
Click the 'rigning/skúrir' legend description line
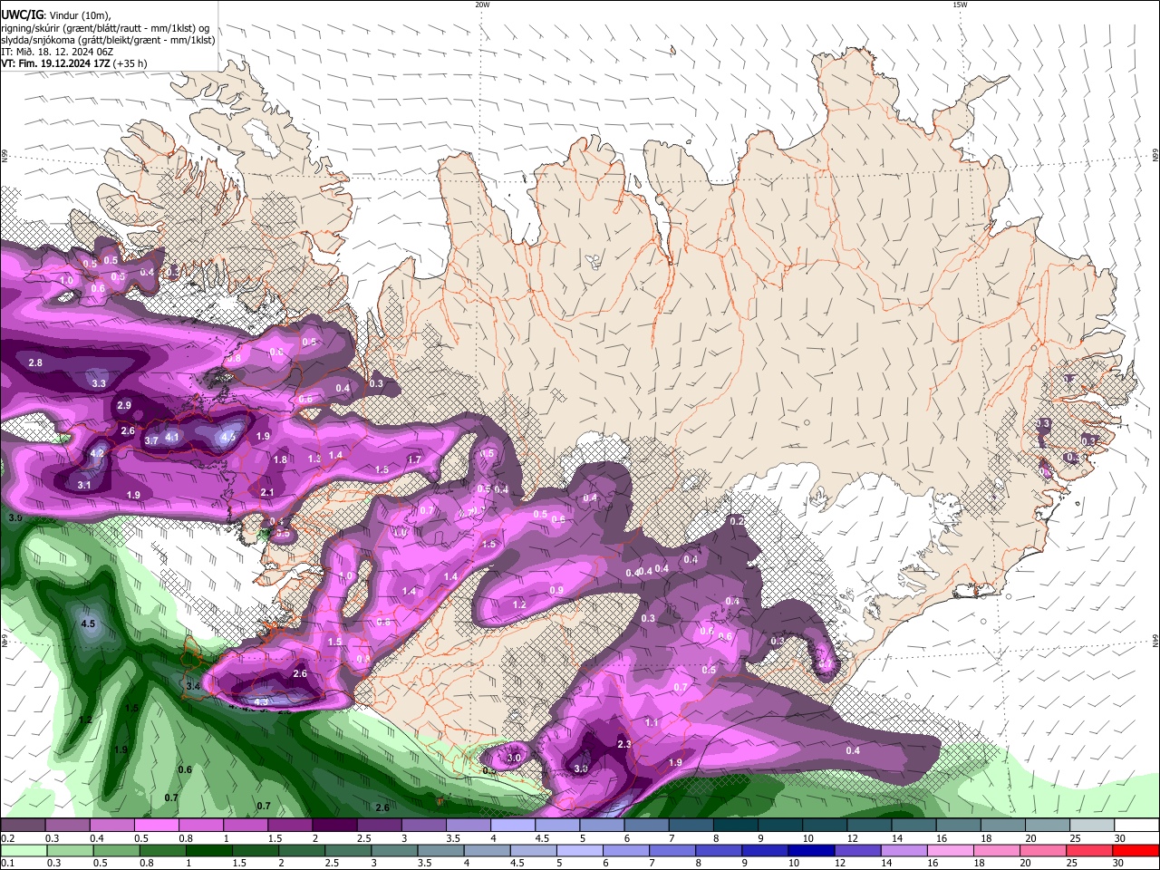point(105,28)
